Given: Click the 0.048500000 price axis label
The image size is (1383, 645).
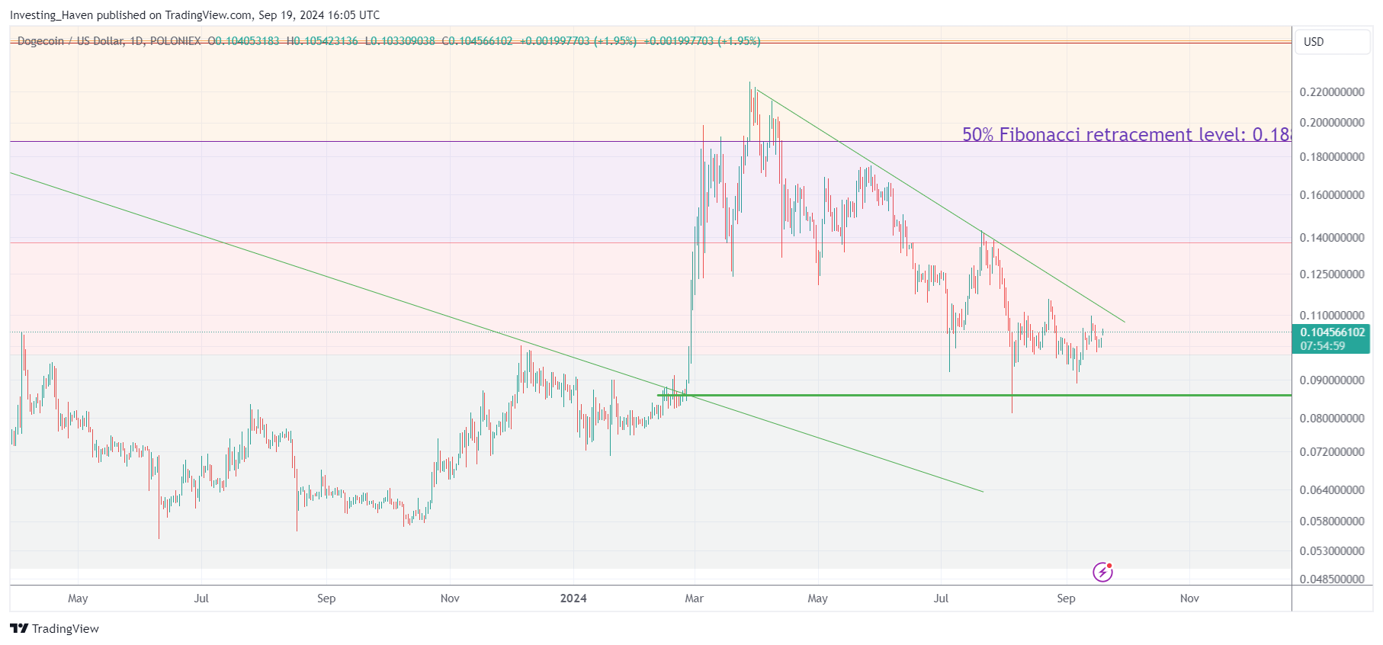Looking at the screenshot, I should 1332,579.
